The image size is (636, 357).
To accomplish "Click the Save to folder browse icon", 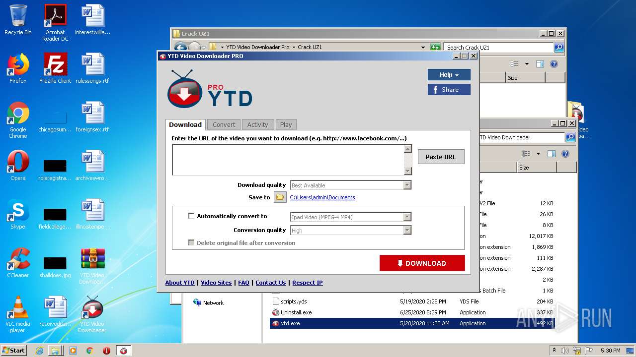I will (x=280, y=197).
